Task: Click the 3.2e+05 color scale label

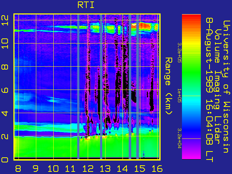Action: [x=179, y=53]
